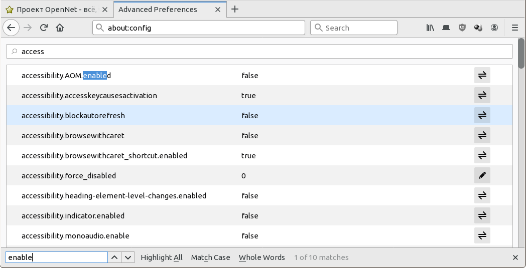The width and height of the screenshot is (526, 268).
Task: Click the uBlock shield extension icon
Action: point(462,28)
